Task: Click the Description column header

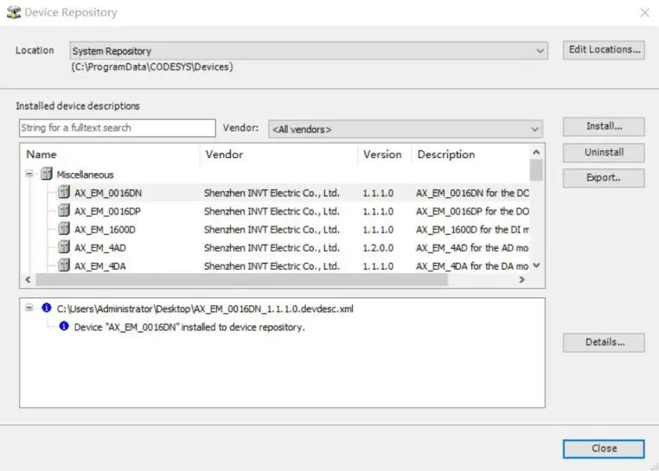Action: [470, 155]
